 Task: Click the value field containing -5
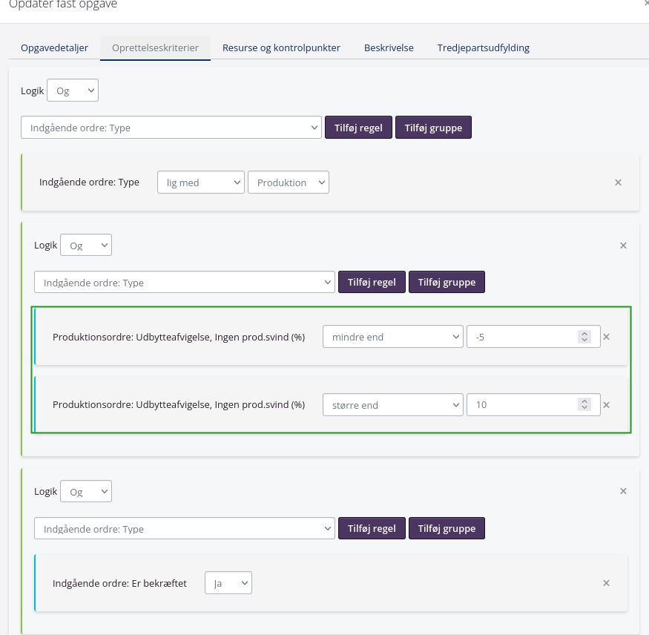click(x=523, y=337)
